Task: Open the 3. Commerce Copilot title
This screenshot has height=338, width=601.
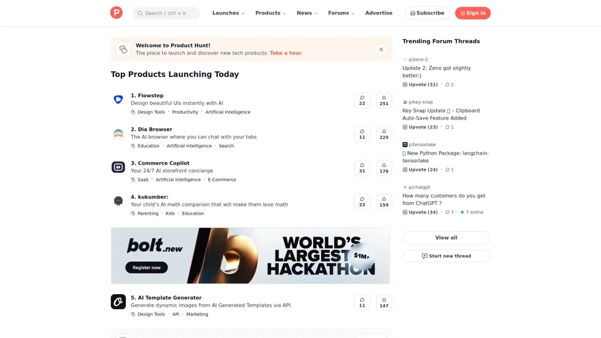Action: coord(160,163)
